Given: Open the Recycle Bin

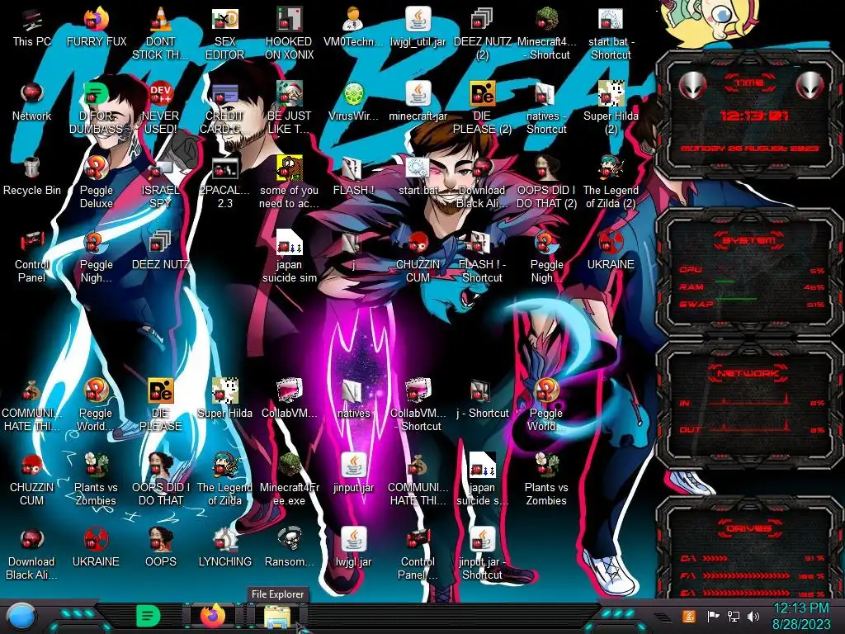Looking at the screenshot, I should tap(31, 177).
